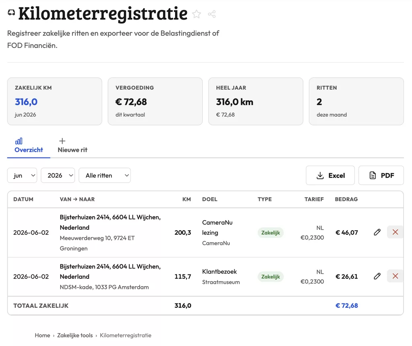Click the TOTAAL ZAKELIJK label

(x=41, y=305)
